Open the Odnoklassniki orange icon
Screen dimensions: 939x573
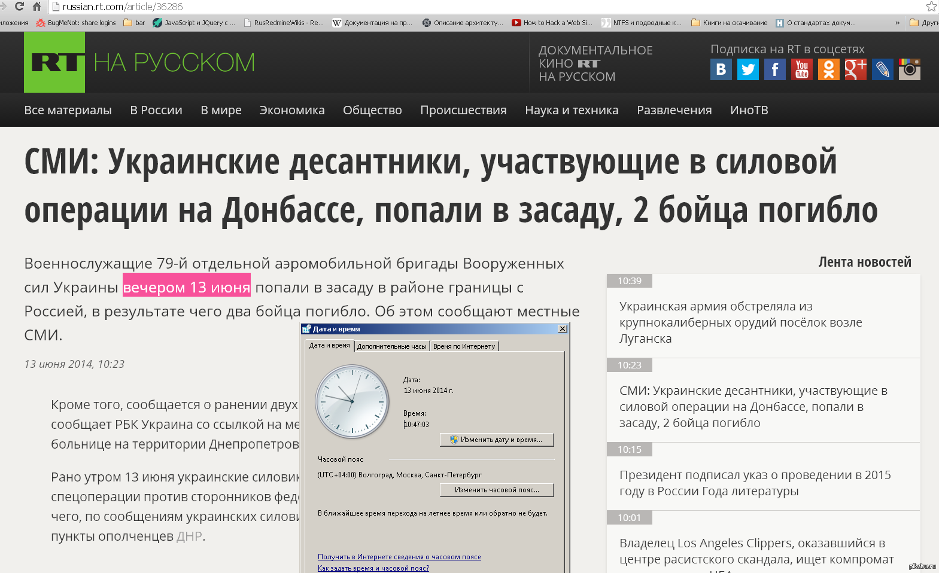[x=828, y=69]
